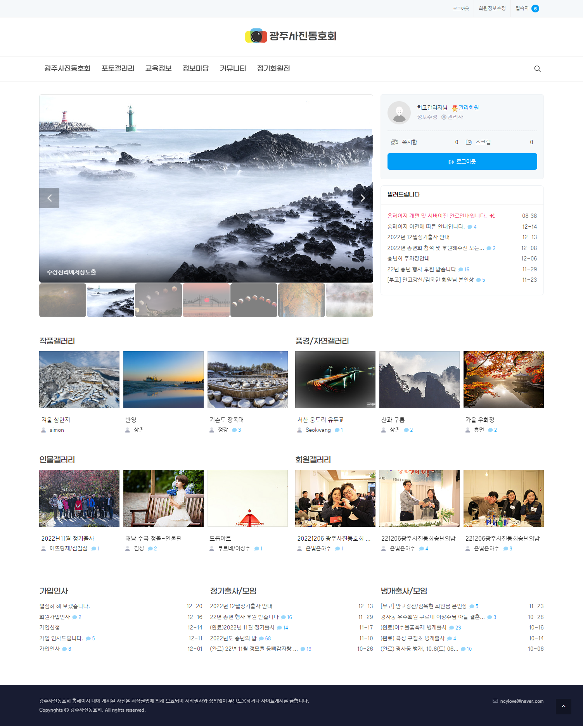This screenshot has height=726, width=583.
Task: Go to previous slide with left arrow
Action: [x=49, y=198]
